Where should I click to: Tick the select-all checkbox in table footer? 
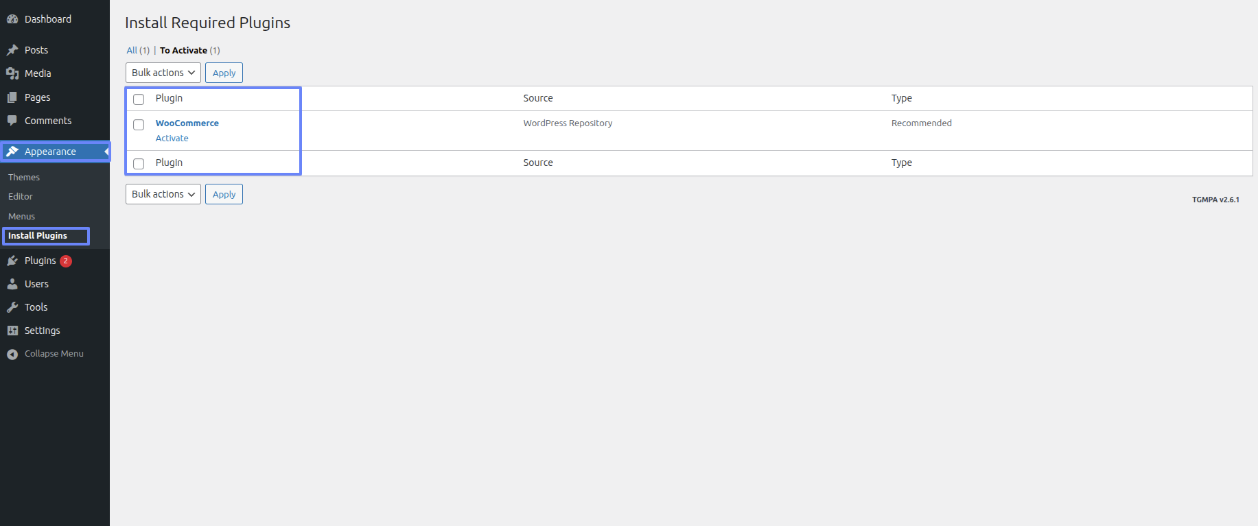point(139,164)
